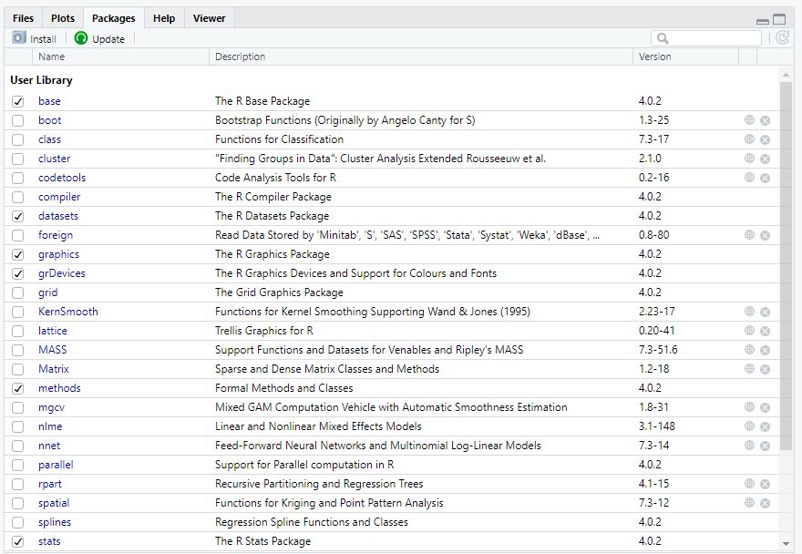Delete the lattice package with its X icon
The image size is (802, 554).
[764, 331]
